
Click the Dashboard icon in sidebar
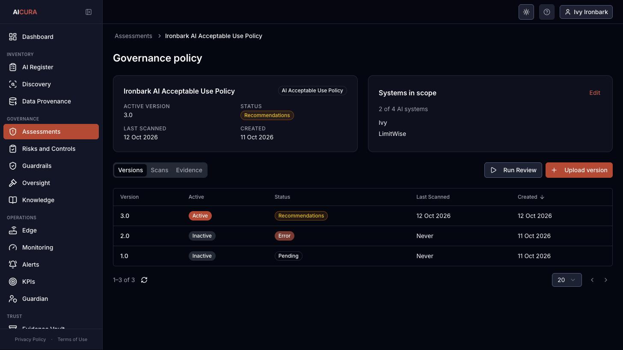click(13, 37)
